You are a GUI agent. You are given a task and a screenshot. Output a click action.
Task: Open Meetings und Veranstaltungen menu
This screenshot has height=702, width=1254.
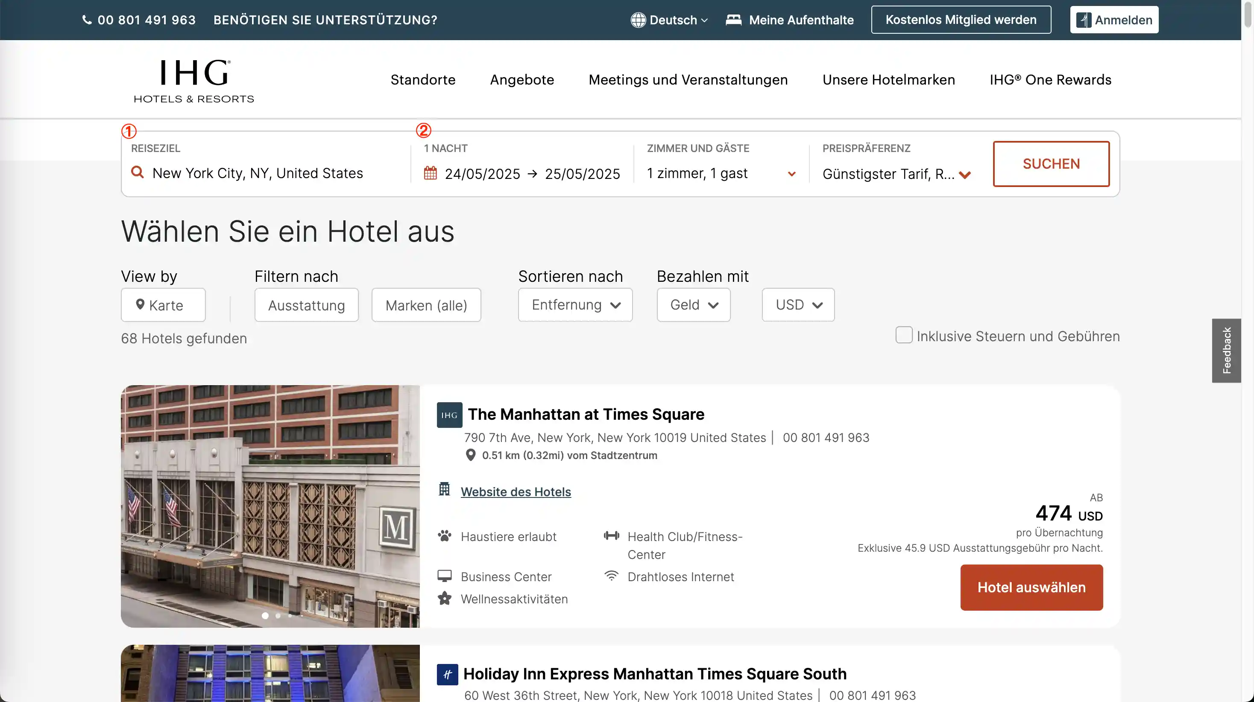688,80
